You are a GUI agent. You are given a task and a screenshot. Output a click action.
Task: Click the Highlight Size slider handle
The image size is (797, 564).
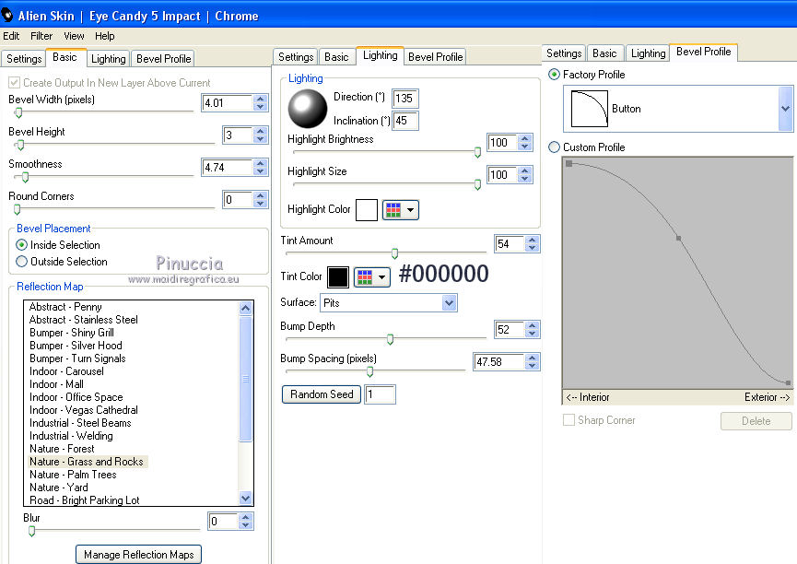(477, 184)
